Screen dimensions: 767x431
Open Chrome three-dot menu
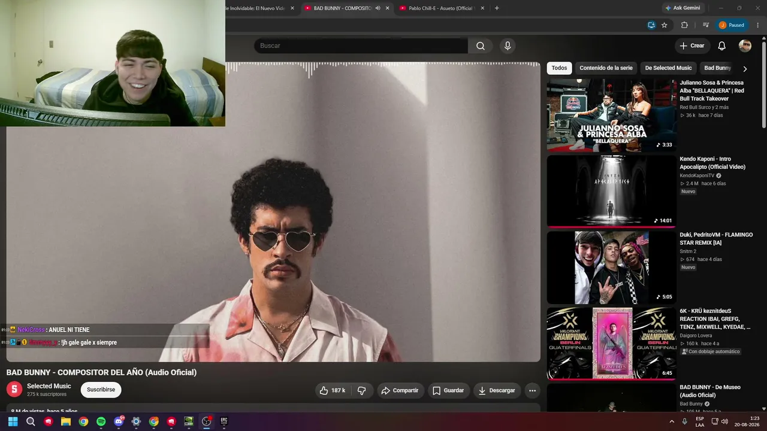(758, 25)
